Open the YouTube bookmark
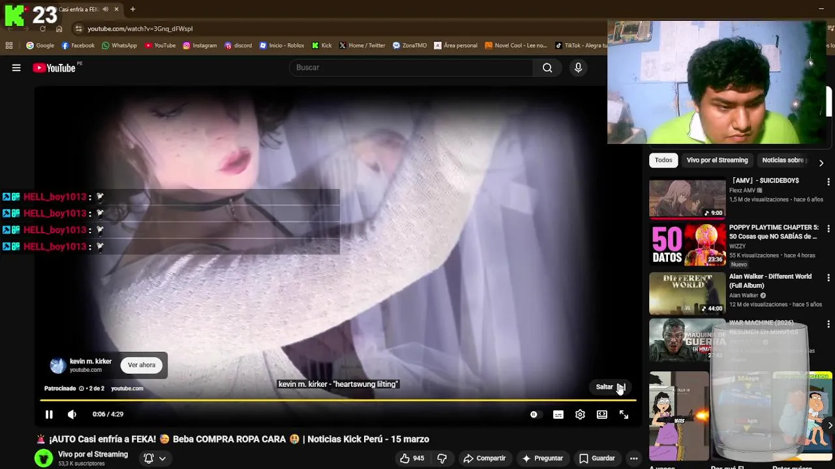Screen dimensions: 835x469 click(160, 46)
